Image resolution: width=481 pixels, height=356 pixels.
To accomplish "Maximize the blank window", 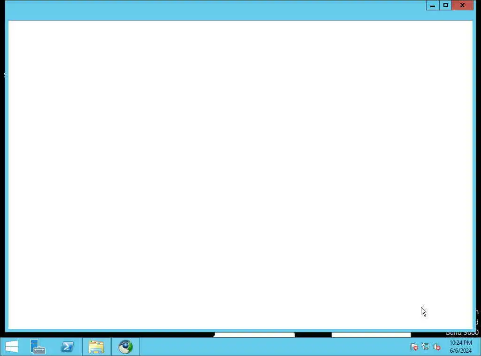I will pos(445,6).
